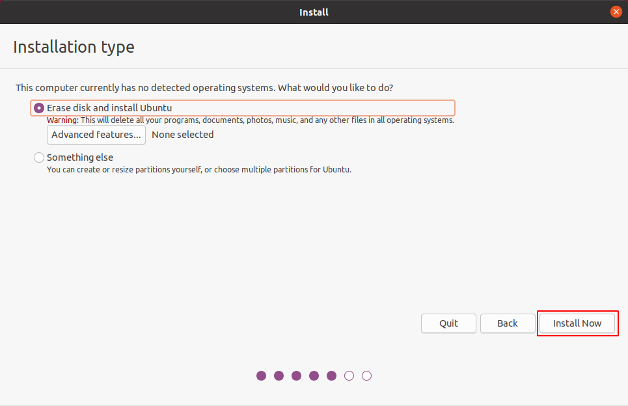Click the sixth, first empty progress dot
Viewport: 628px width, 406px height.
349,375
